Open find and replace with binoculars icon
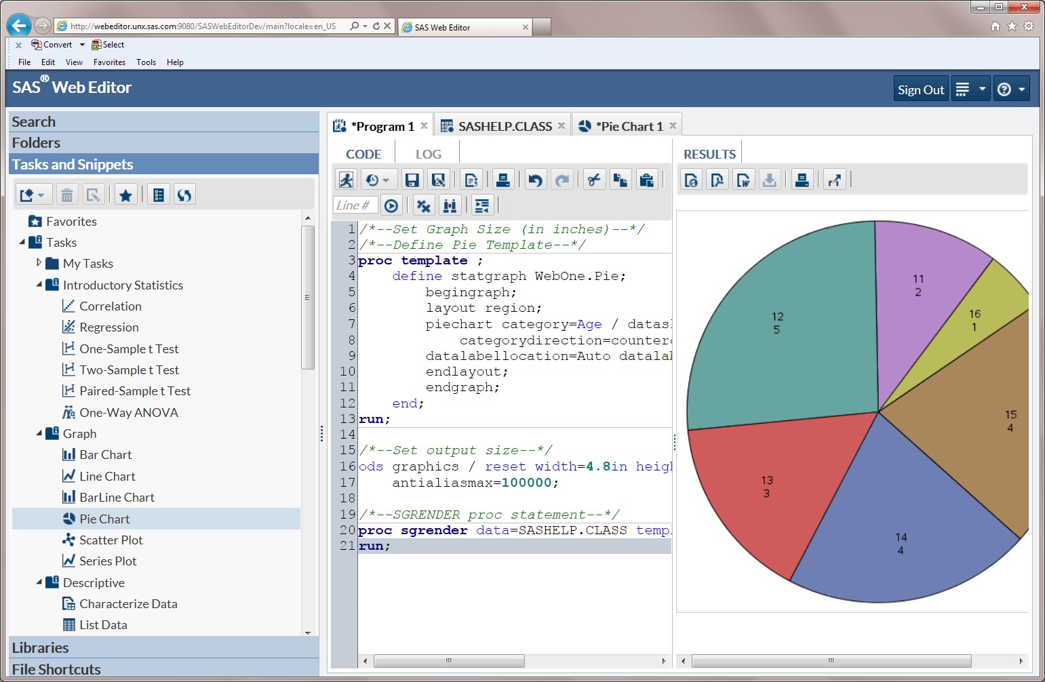 point(450,204)
